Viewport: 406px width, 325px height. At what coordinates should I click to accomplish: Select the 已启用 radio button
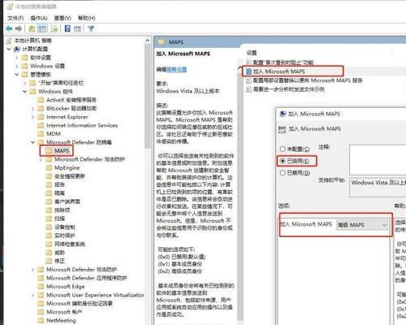283,161
